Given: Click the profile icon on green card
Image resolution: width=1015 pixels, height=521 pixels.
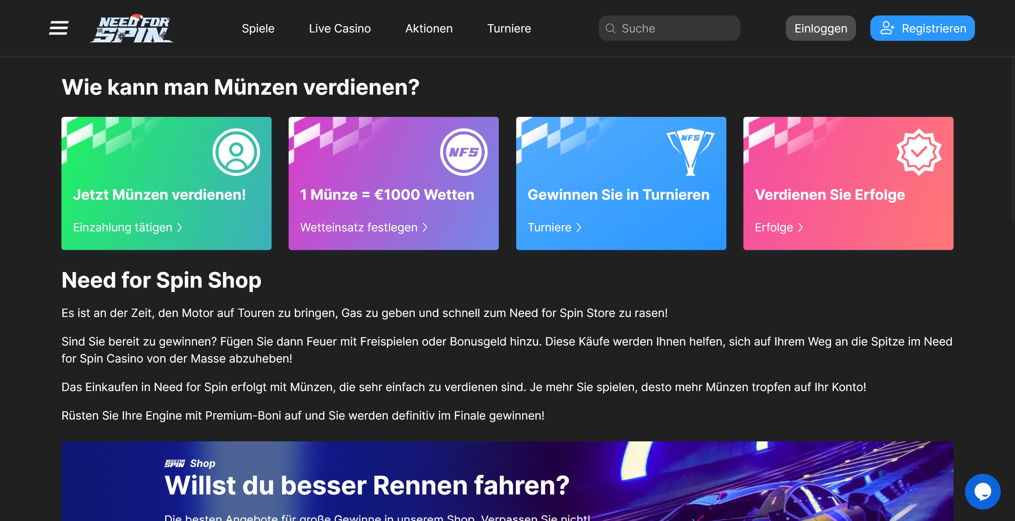Looking at the screenshot, I should click(236, 152).
